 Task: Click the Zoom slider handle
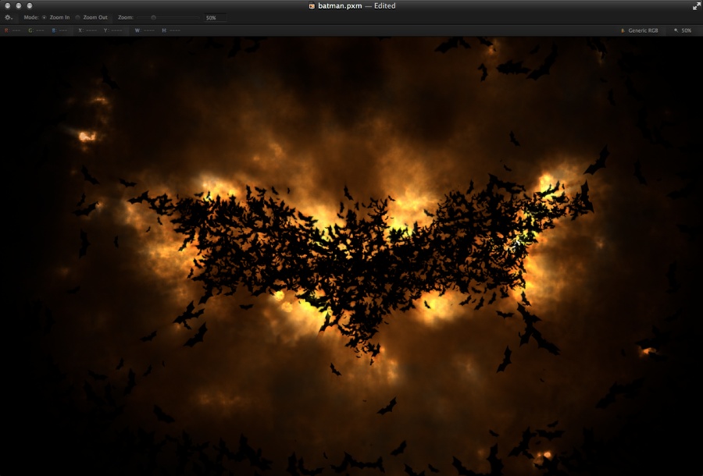pyautogui.click(x=153, y=17)
